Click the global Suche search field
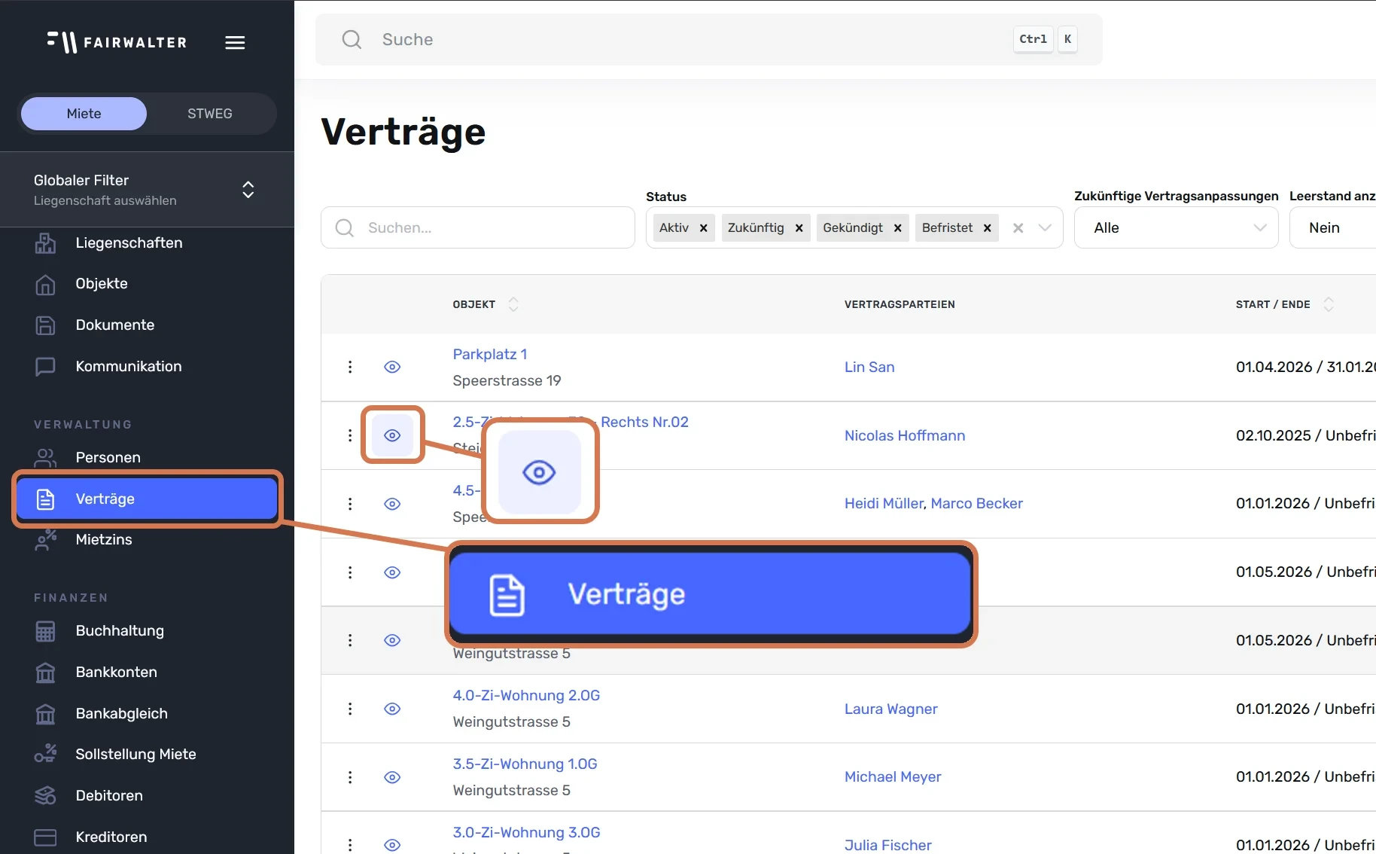The width and height of the screenshot is (1376, 854). (708, 39)
